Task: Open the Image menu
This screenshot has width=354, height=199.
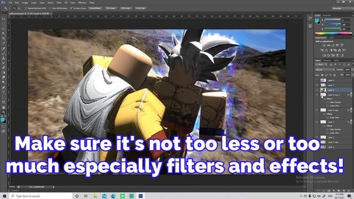Action: pyautogui.click(x=25, y=2)
